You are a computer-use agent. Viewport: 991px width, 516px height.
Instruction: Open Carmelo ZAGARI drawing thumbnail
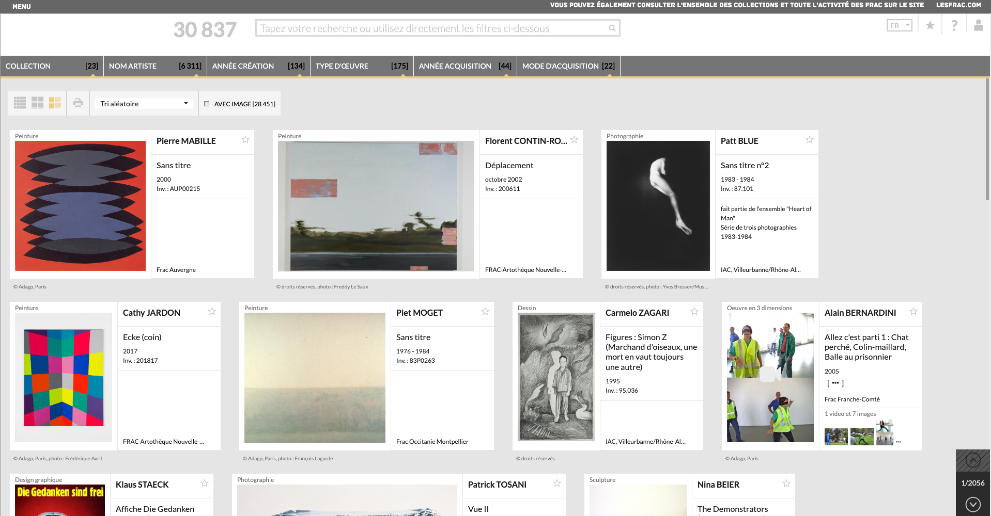pyautogui.click(x=556, y=377)
